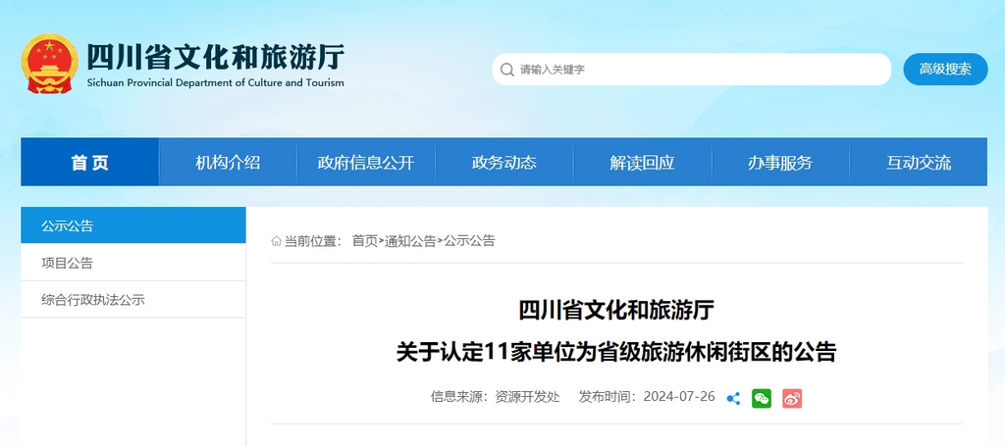Click the magnifier search icon
The width and height of the screenshot is (1005, 446).
coord(507,70)
